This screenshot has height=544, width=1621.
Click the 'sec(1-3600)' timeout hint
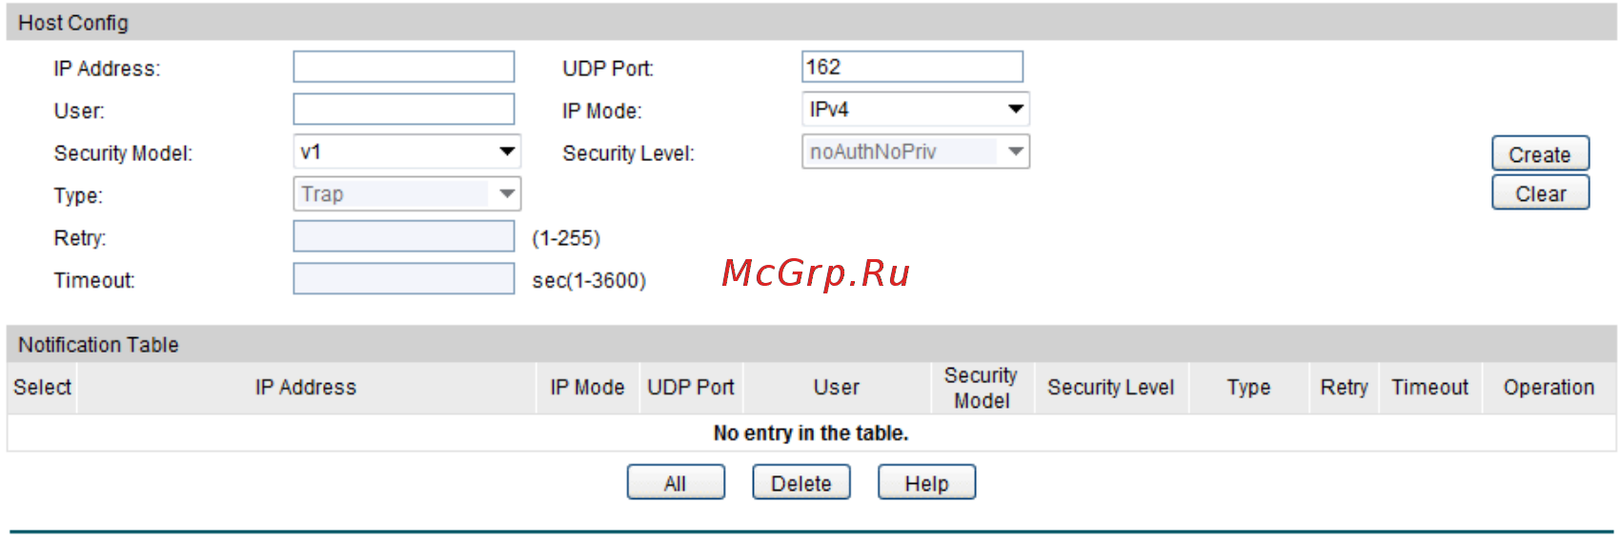[589, 281]
